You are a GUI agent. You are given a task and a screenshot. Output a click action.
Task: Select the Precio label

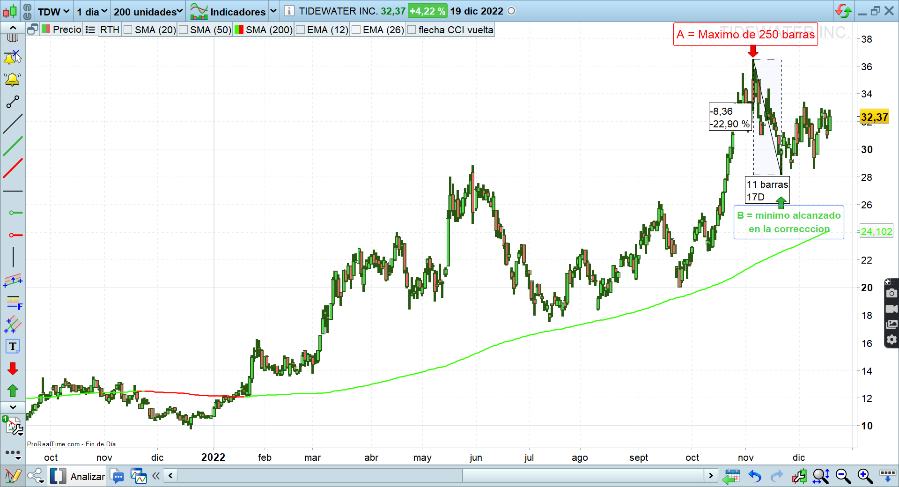pos(67,30)
